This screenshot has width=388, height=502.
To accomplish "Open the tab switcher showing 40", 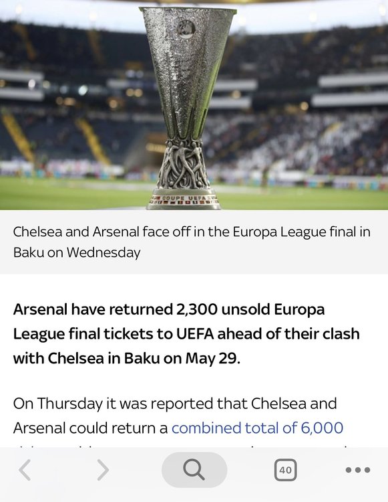I will (x=286, y=470).
